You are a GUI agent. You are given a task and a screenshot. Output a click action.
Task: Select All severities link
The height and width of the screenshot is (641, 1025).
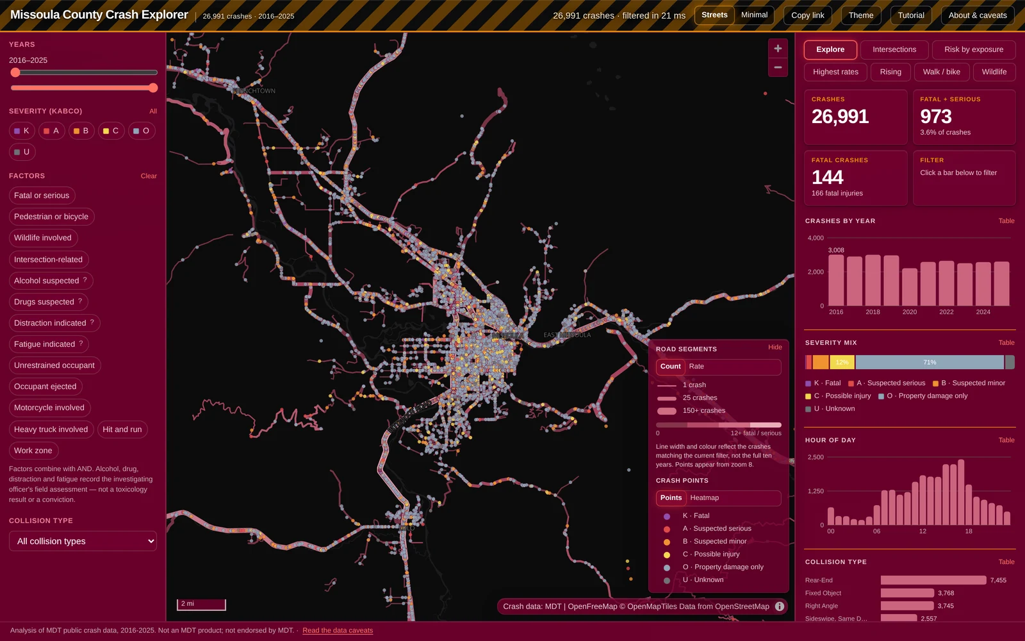(153, 111)
